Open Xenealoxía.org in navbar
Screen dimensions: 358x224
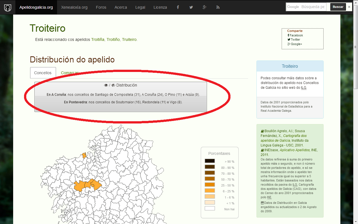point(74,7)
